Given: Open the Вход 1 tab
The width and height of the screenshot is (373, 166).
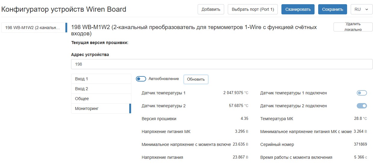Looking at the screenshot, I should (101, 79).
